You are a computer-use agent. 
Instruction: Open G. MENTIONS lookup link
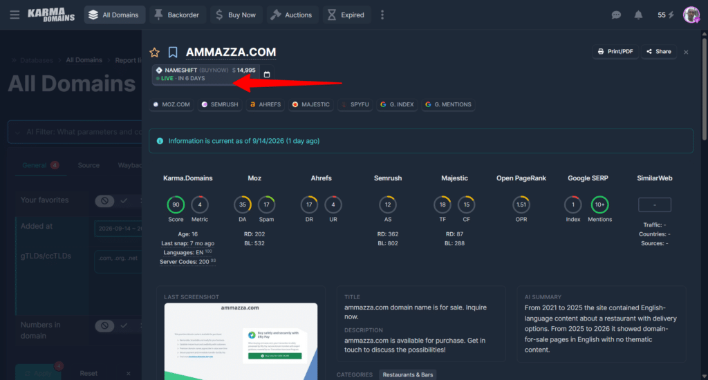448,104
